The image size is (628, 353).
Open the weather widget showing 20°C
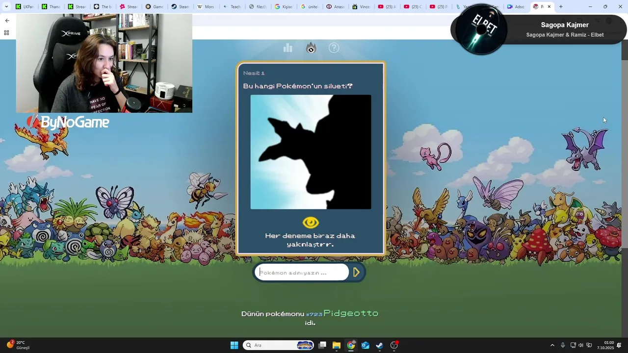[x=18, y=345]
